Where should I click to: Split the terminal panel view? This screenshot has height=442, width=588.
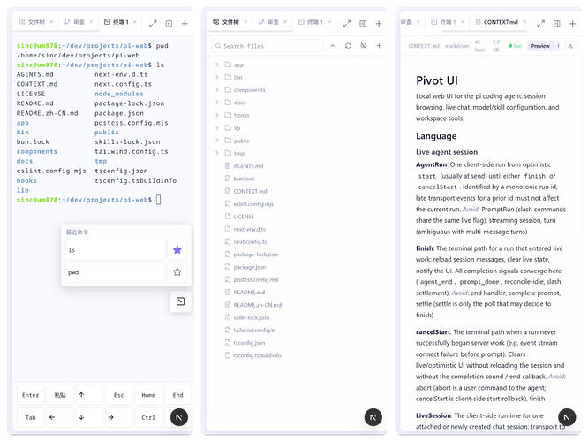point(169,24)
